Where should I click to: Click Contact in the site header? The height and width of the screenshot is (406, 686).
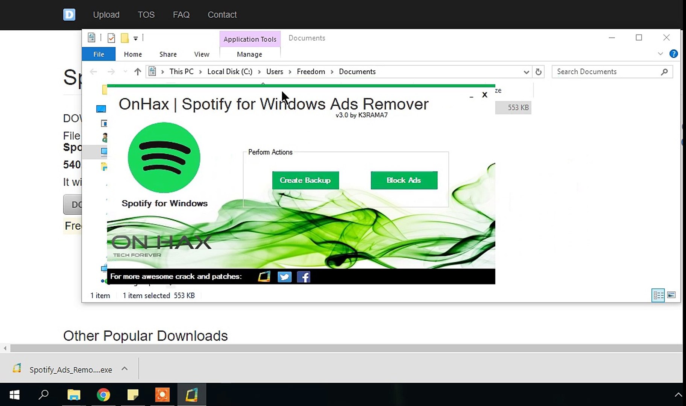pos(222,15)
